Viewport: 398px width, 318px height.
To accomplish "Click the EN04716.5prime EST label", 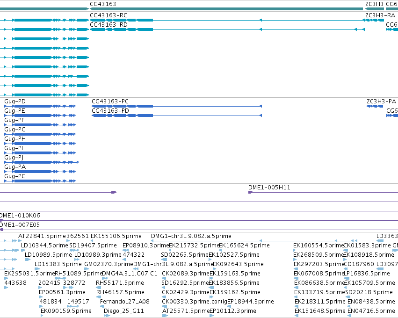I will click(371, 311).
